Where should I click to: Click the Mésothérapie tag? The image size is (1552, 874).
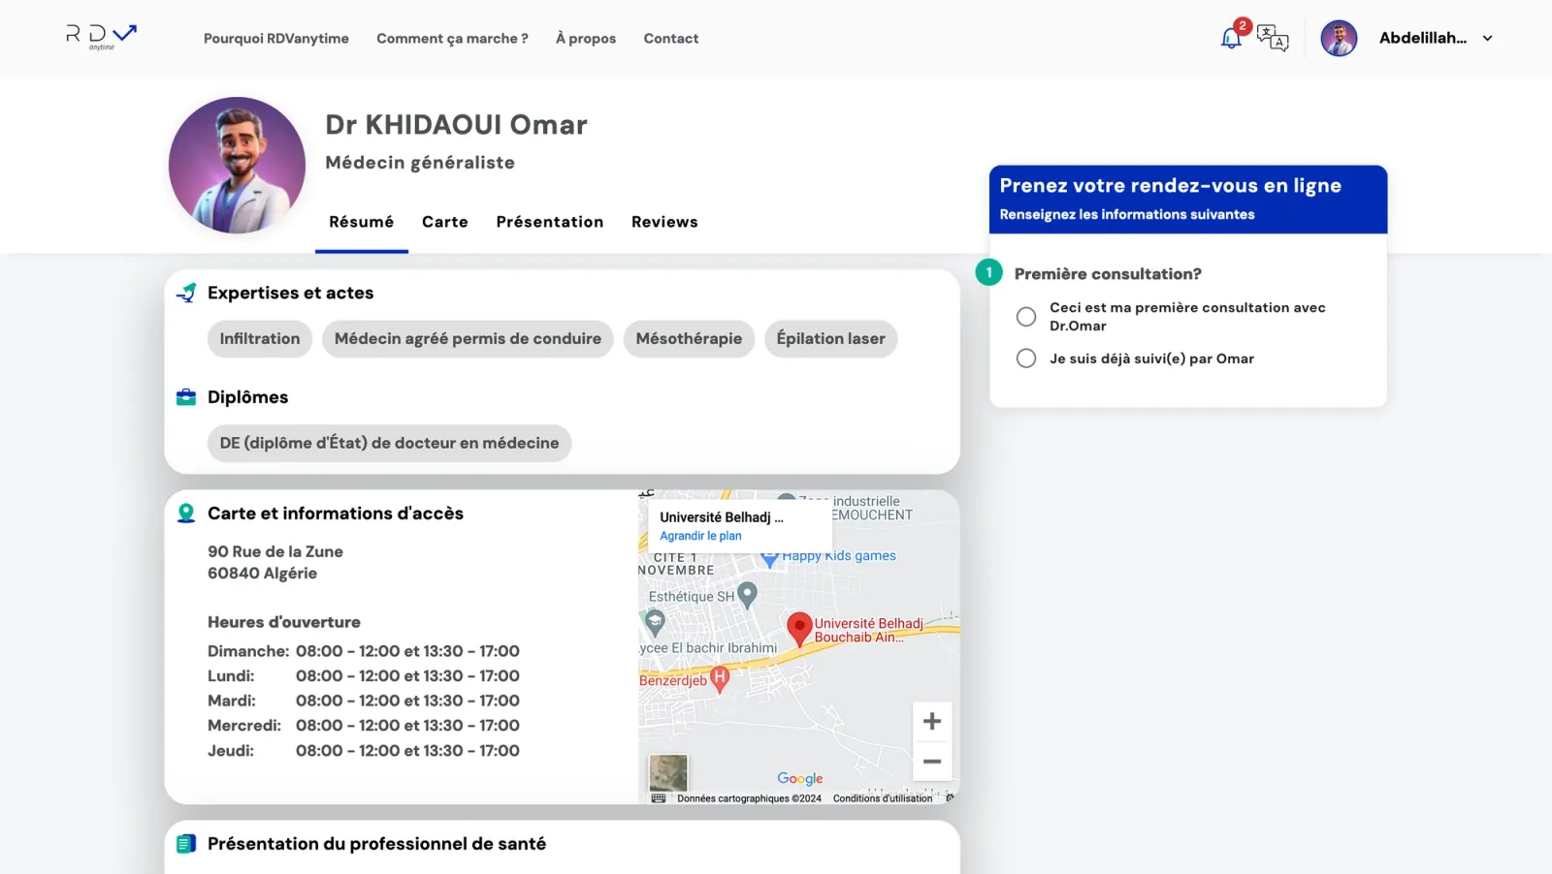coord(689,339)
